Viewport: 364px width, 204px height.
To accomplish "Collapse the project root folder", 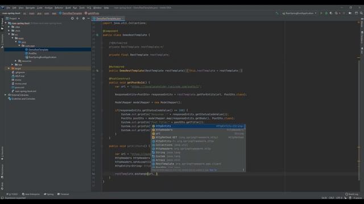I will [6, 23].
